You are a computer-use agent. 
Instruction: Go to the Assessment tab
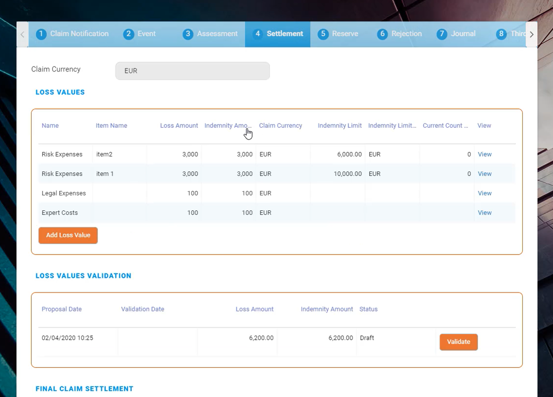coord(211,34)
